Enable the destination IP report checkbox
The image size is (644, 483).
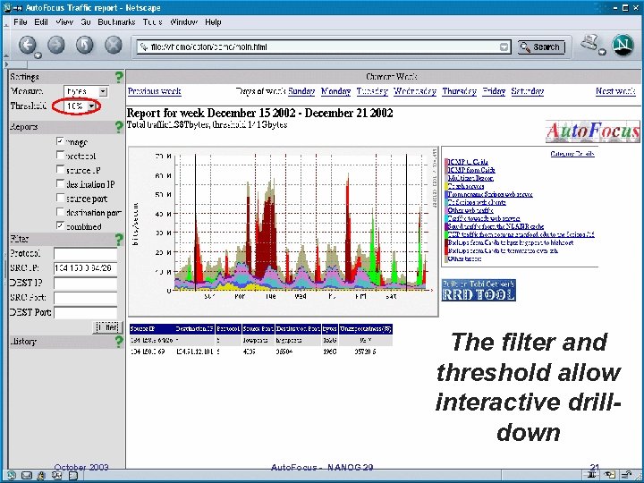pos(60,183)
